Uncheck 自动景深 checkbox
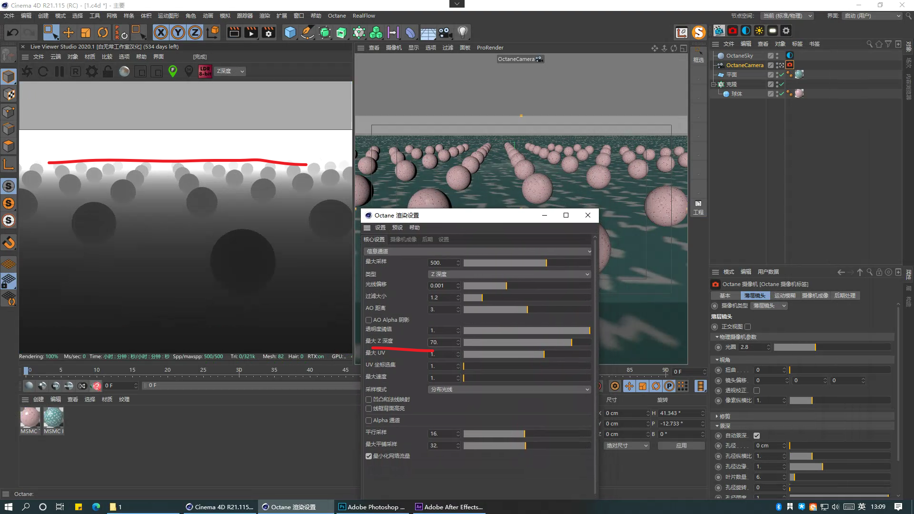Screen dimensions: 914x514 click(757, 435)
